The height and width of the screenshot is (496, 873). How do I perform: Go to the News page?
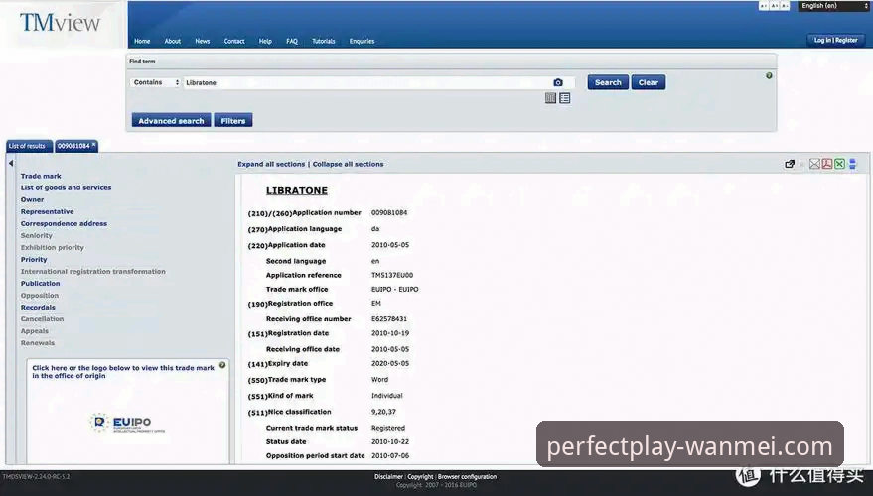pos(202,41)
